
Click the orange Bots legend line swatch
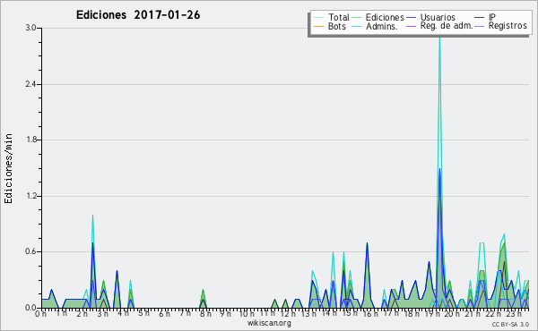pyautogui.click(x=318, y=26)
